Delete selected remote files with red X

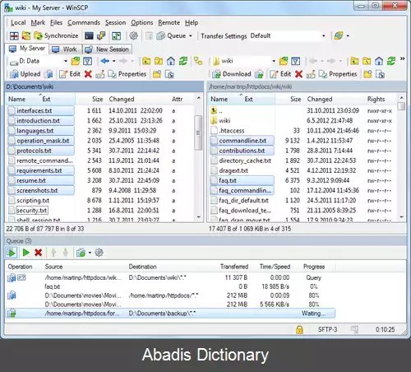[x=298, y=74]
